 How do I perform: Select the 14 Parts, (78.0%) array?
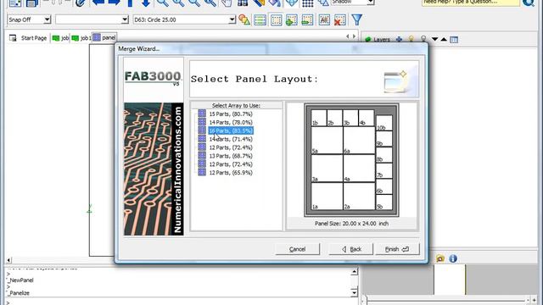tap(231, 122)
